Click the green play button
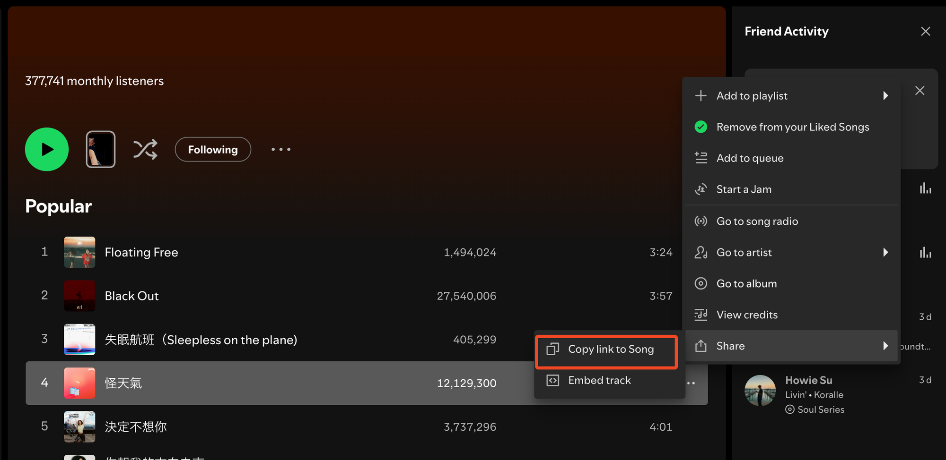The image size is (946, 460). pyautogui.click(x=47, y=149)
